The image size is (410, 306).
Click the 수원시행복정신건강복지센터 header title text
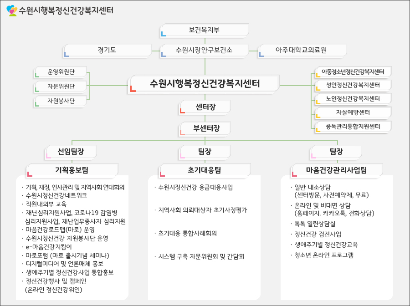click(x=66, y=10)
